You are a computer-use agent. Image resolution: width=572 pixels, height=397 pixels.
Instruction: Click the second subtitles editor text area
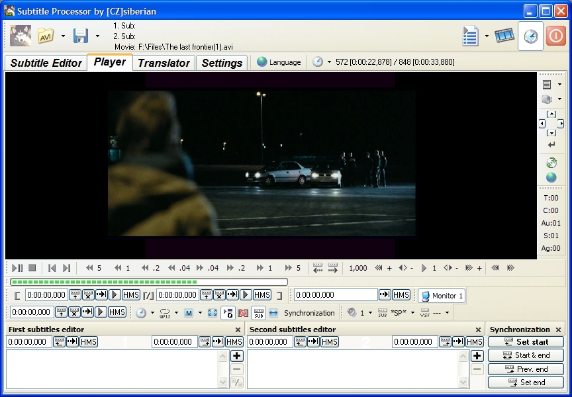point(353,369)
